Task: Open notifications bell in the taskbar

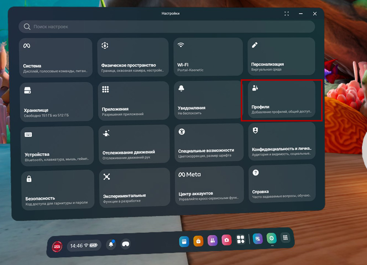Action: pyautogui.click(x=111, y=244)
